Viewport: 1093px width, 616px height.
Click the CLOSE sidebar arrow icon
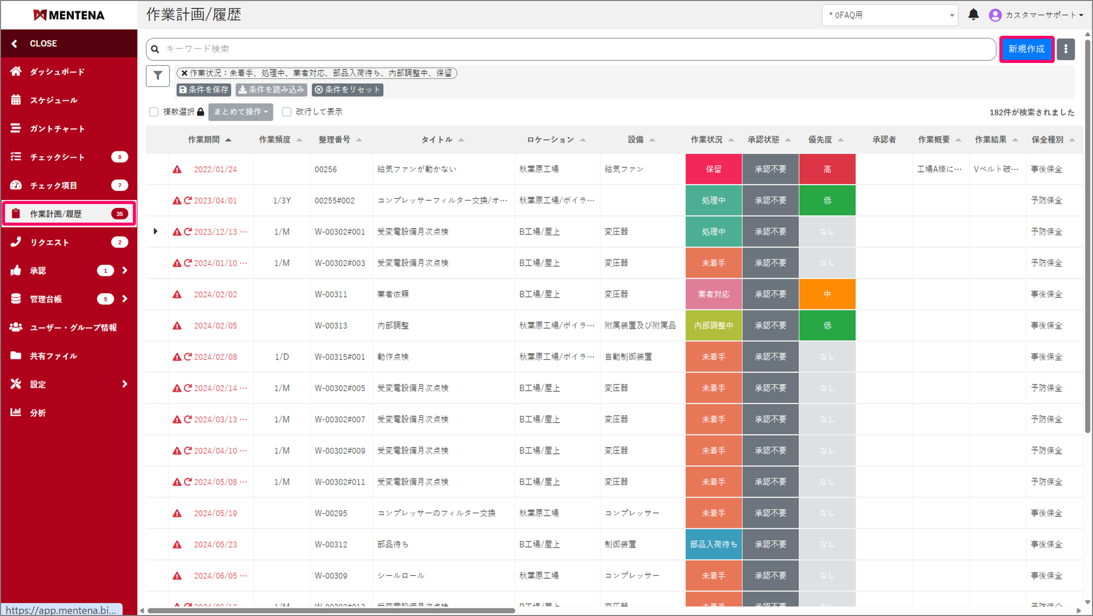[x=15, y=44]
